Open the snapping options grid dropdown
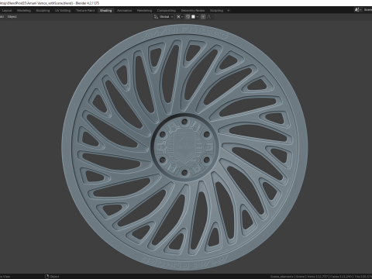The height and width of the screenshot is (279, 372). point(195,17)
